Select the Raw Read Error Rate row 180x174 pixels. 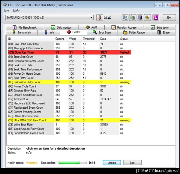70,44
